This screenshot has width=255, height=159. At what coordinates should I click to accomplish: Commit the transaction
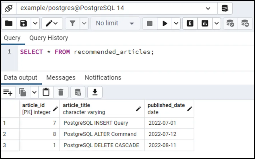(x=230, y=23)
